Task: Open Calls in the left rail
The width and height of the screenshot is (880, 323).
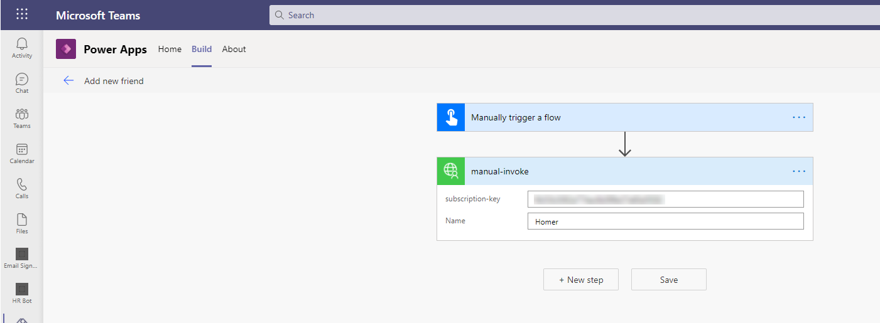Action: [x=22, y=188]
